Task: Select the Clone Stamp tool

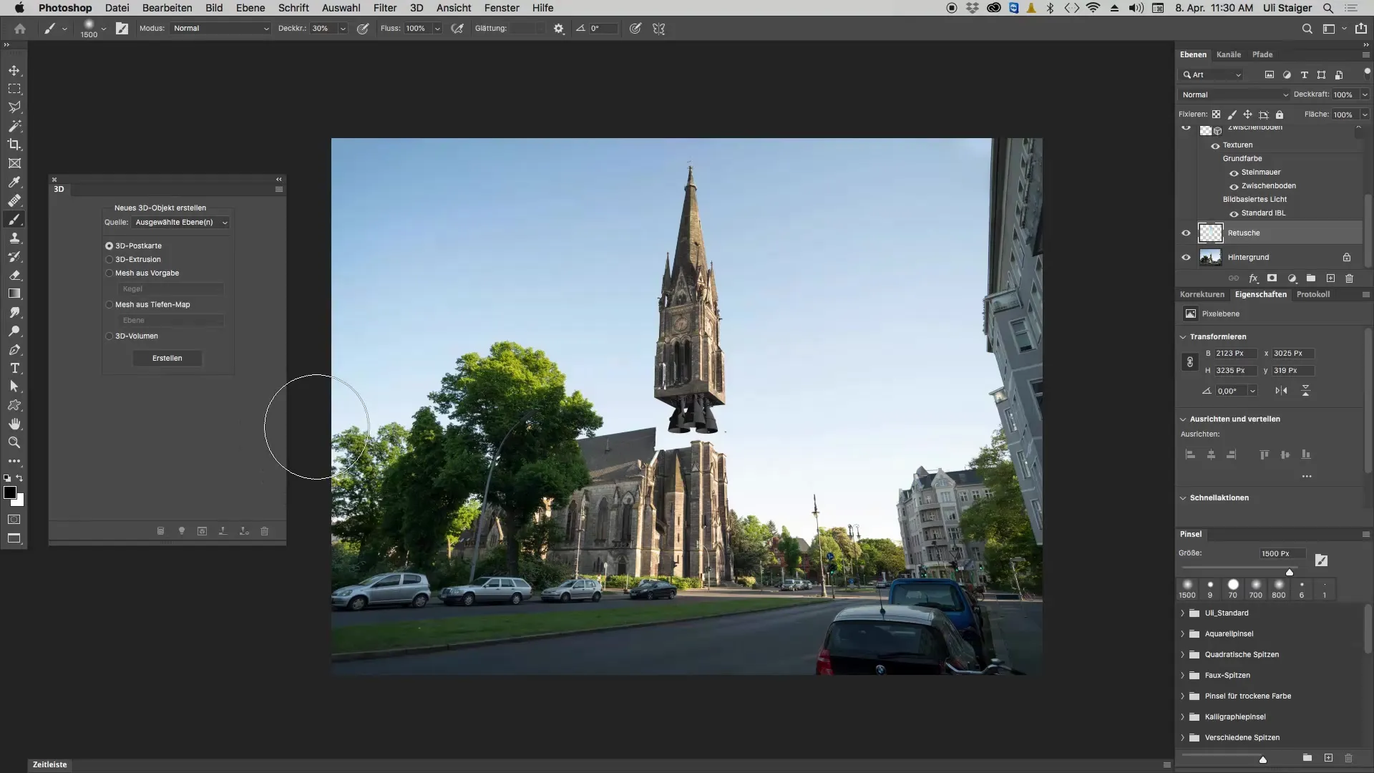Action: (14, 238)
